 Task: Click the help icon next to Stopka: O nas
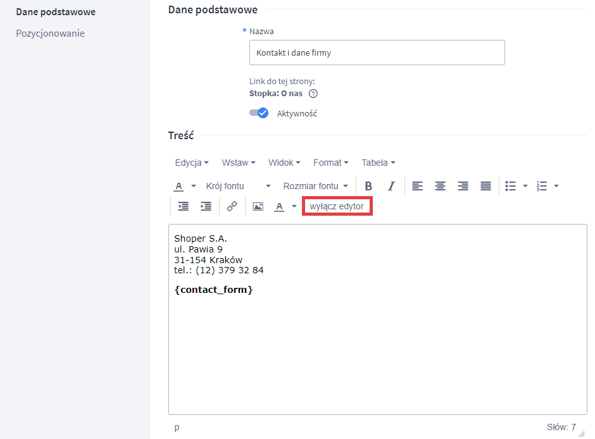313,94
